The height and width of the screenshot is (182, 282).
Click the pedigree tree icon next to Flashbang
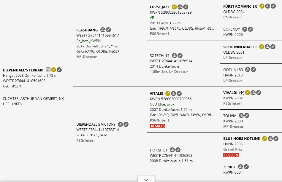coord(103,30)
